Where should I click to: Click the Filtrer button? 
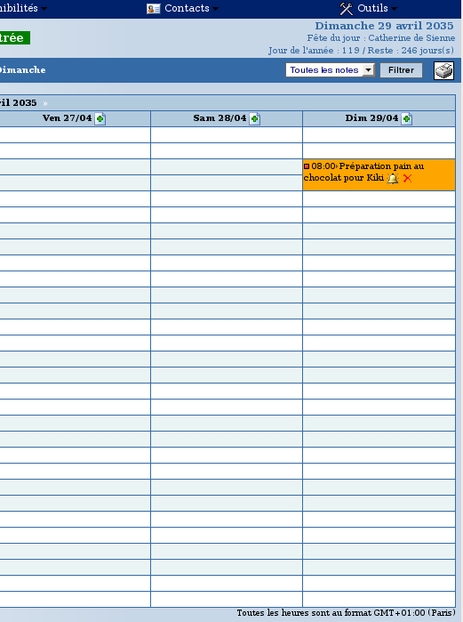click(401, 70)
